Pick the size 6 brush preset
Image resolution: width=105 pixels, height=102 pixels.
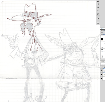click(102, 37)
